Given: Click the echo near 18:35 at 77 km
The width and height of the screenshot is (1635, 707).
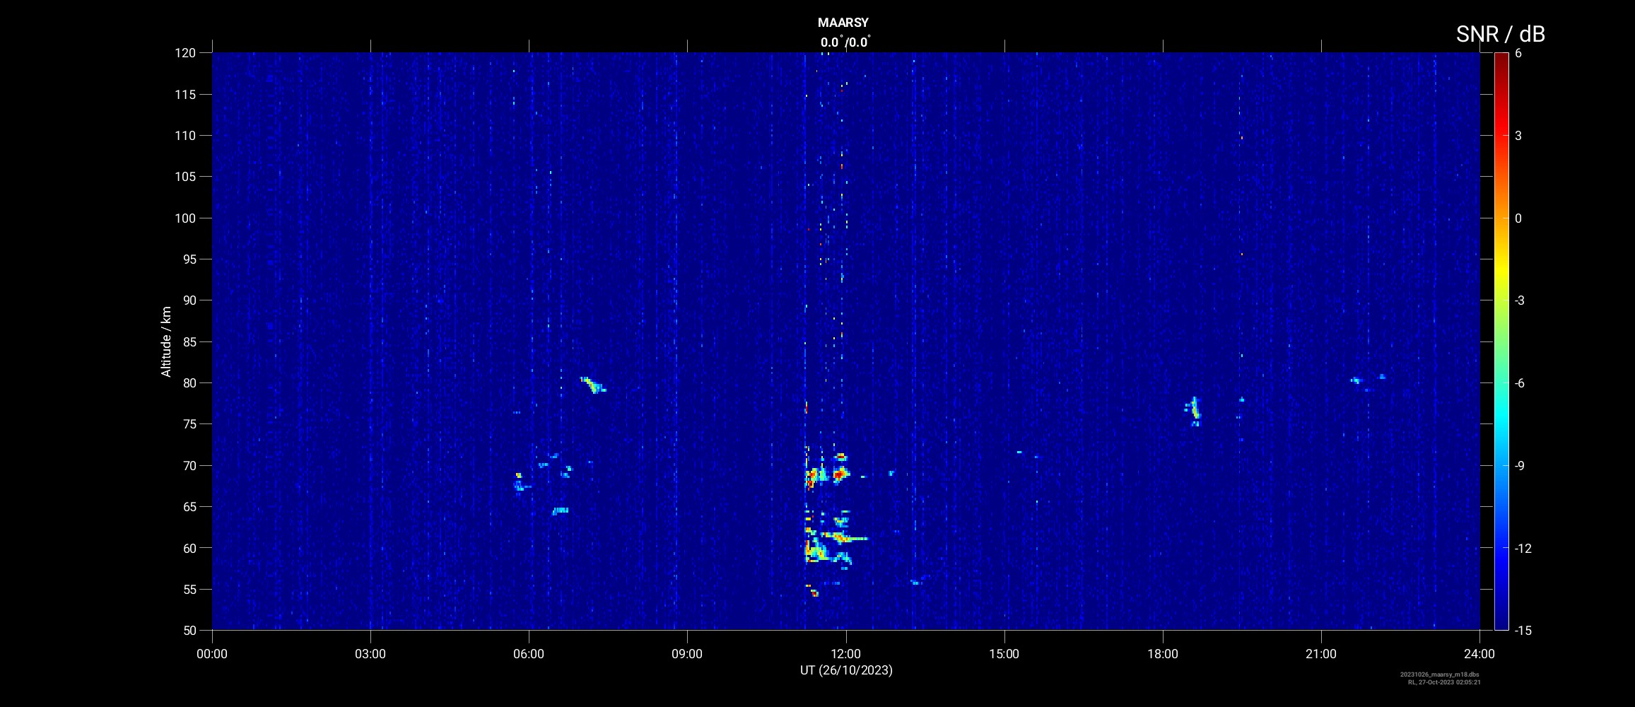Looking at the screenshot, I should click(1194, 409).
